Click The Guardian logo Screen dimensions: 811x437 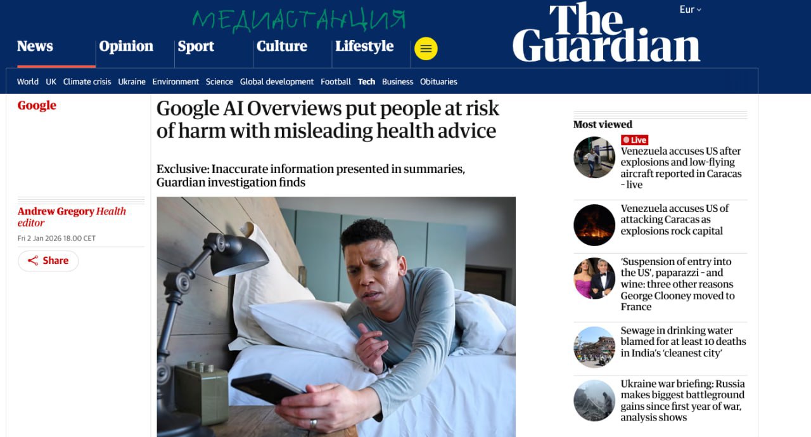606,33
